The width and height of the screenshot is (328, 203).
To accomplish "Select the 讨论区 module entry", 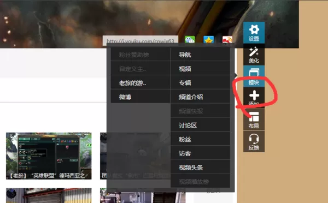I will click(200, 125).
